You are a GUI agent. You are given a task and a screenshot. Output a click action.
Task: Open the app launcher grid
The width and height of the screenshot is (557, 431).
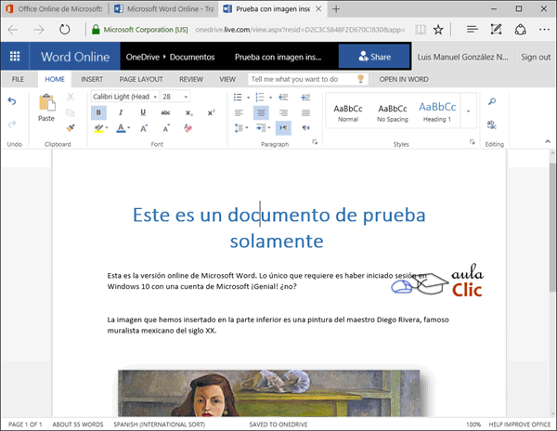(15, 57)
